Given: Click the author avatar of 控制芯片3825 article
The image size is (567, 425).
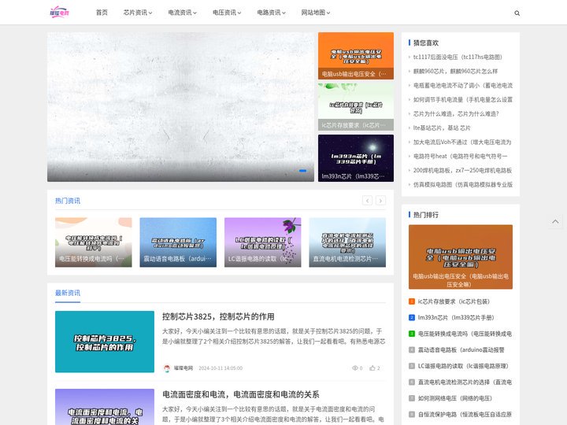Looking at the screenshot, I should coord(167,368).
